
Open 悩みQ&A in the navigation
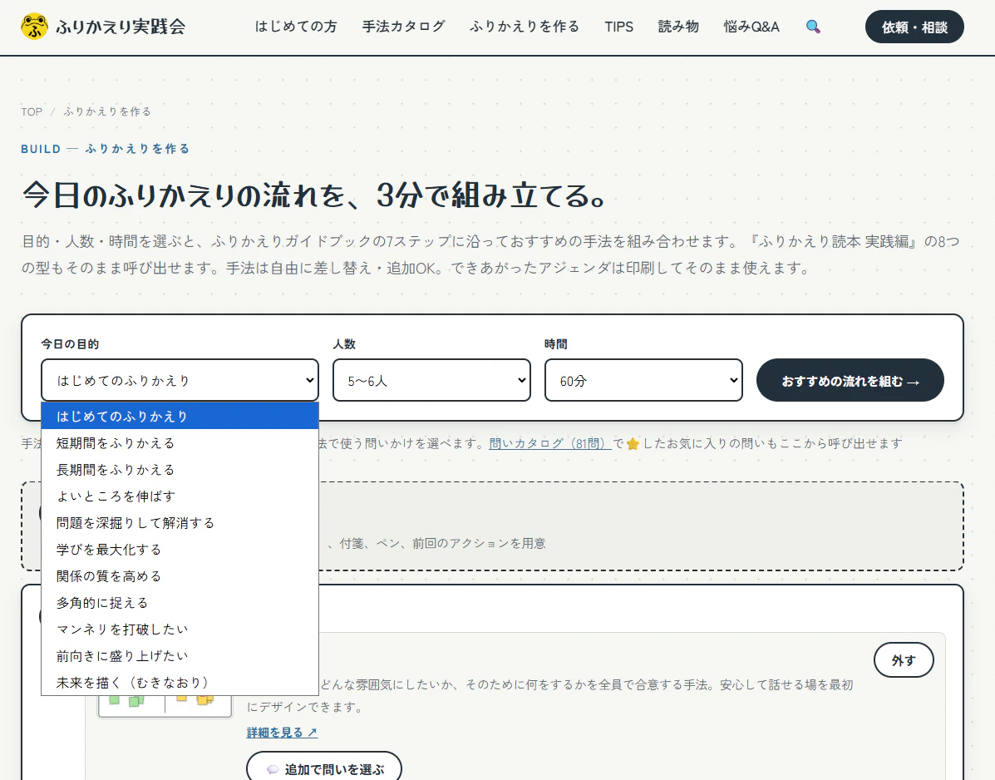751,27
